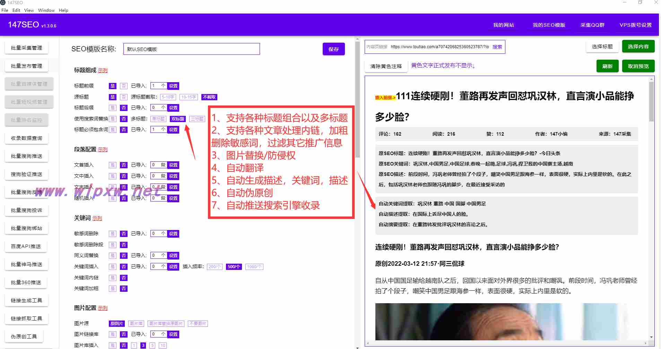Click 设置 for 标题后缀

click(x=173, y=108)
